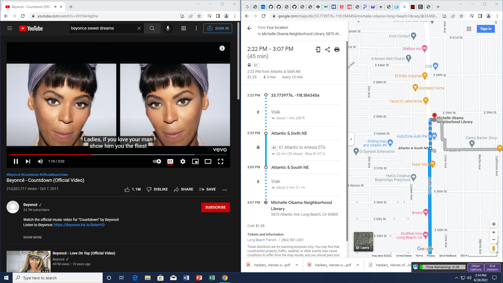Show your location on map

click(x=494, y=224)
